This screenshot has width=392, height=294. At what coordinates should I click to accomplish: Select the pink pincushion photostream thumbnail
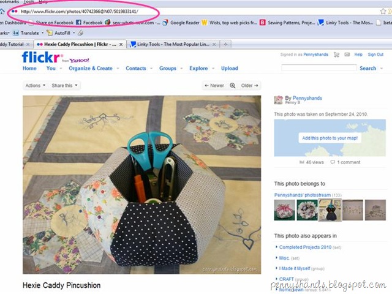[x=284, y=210]
